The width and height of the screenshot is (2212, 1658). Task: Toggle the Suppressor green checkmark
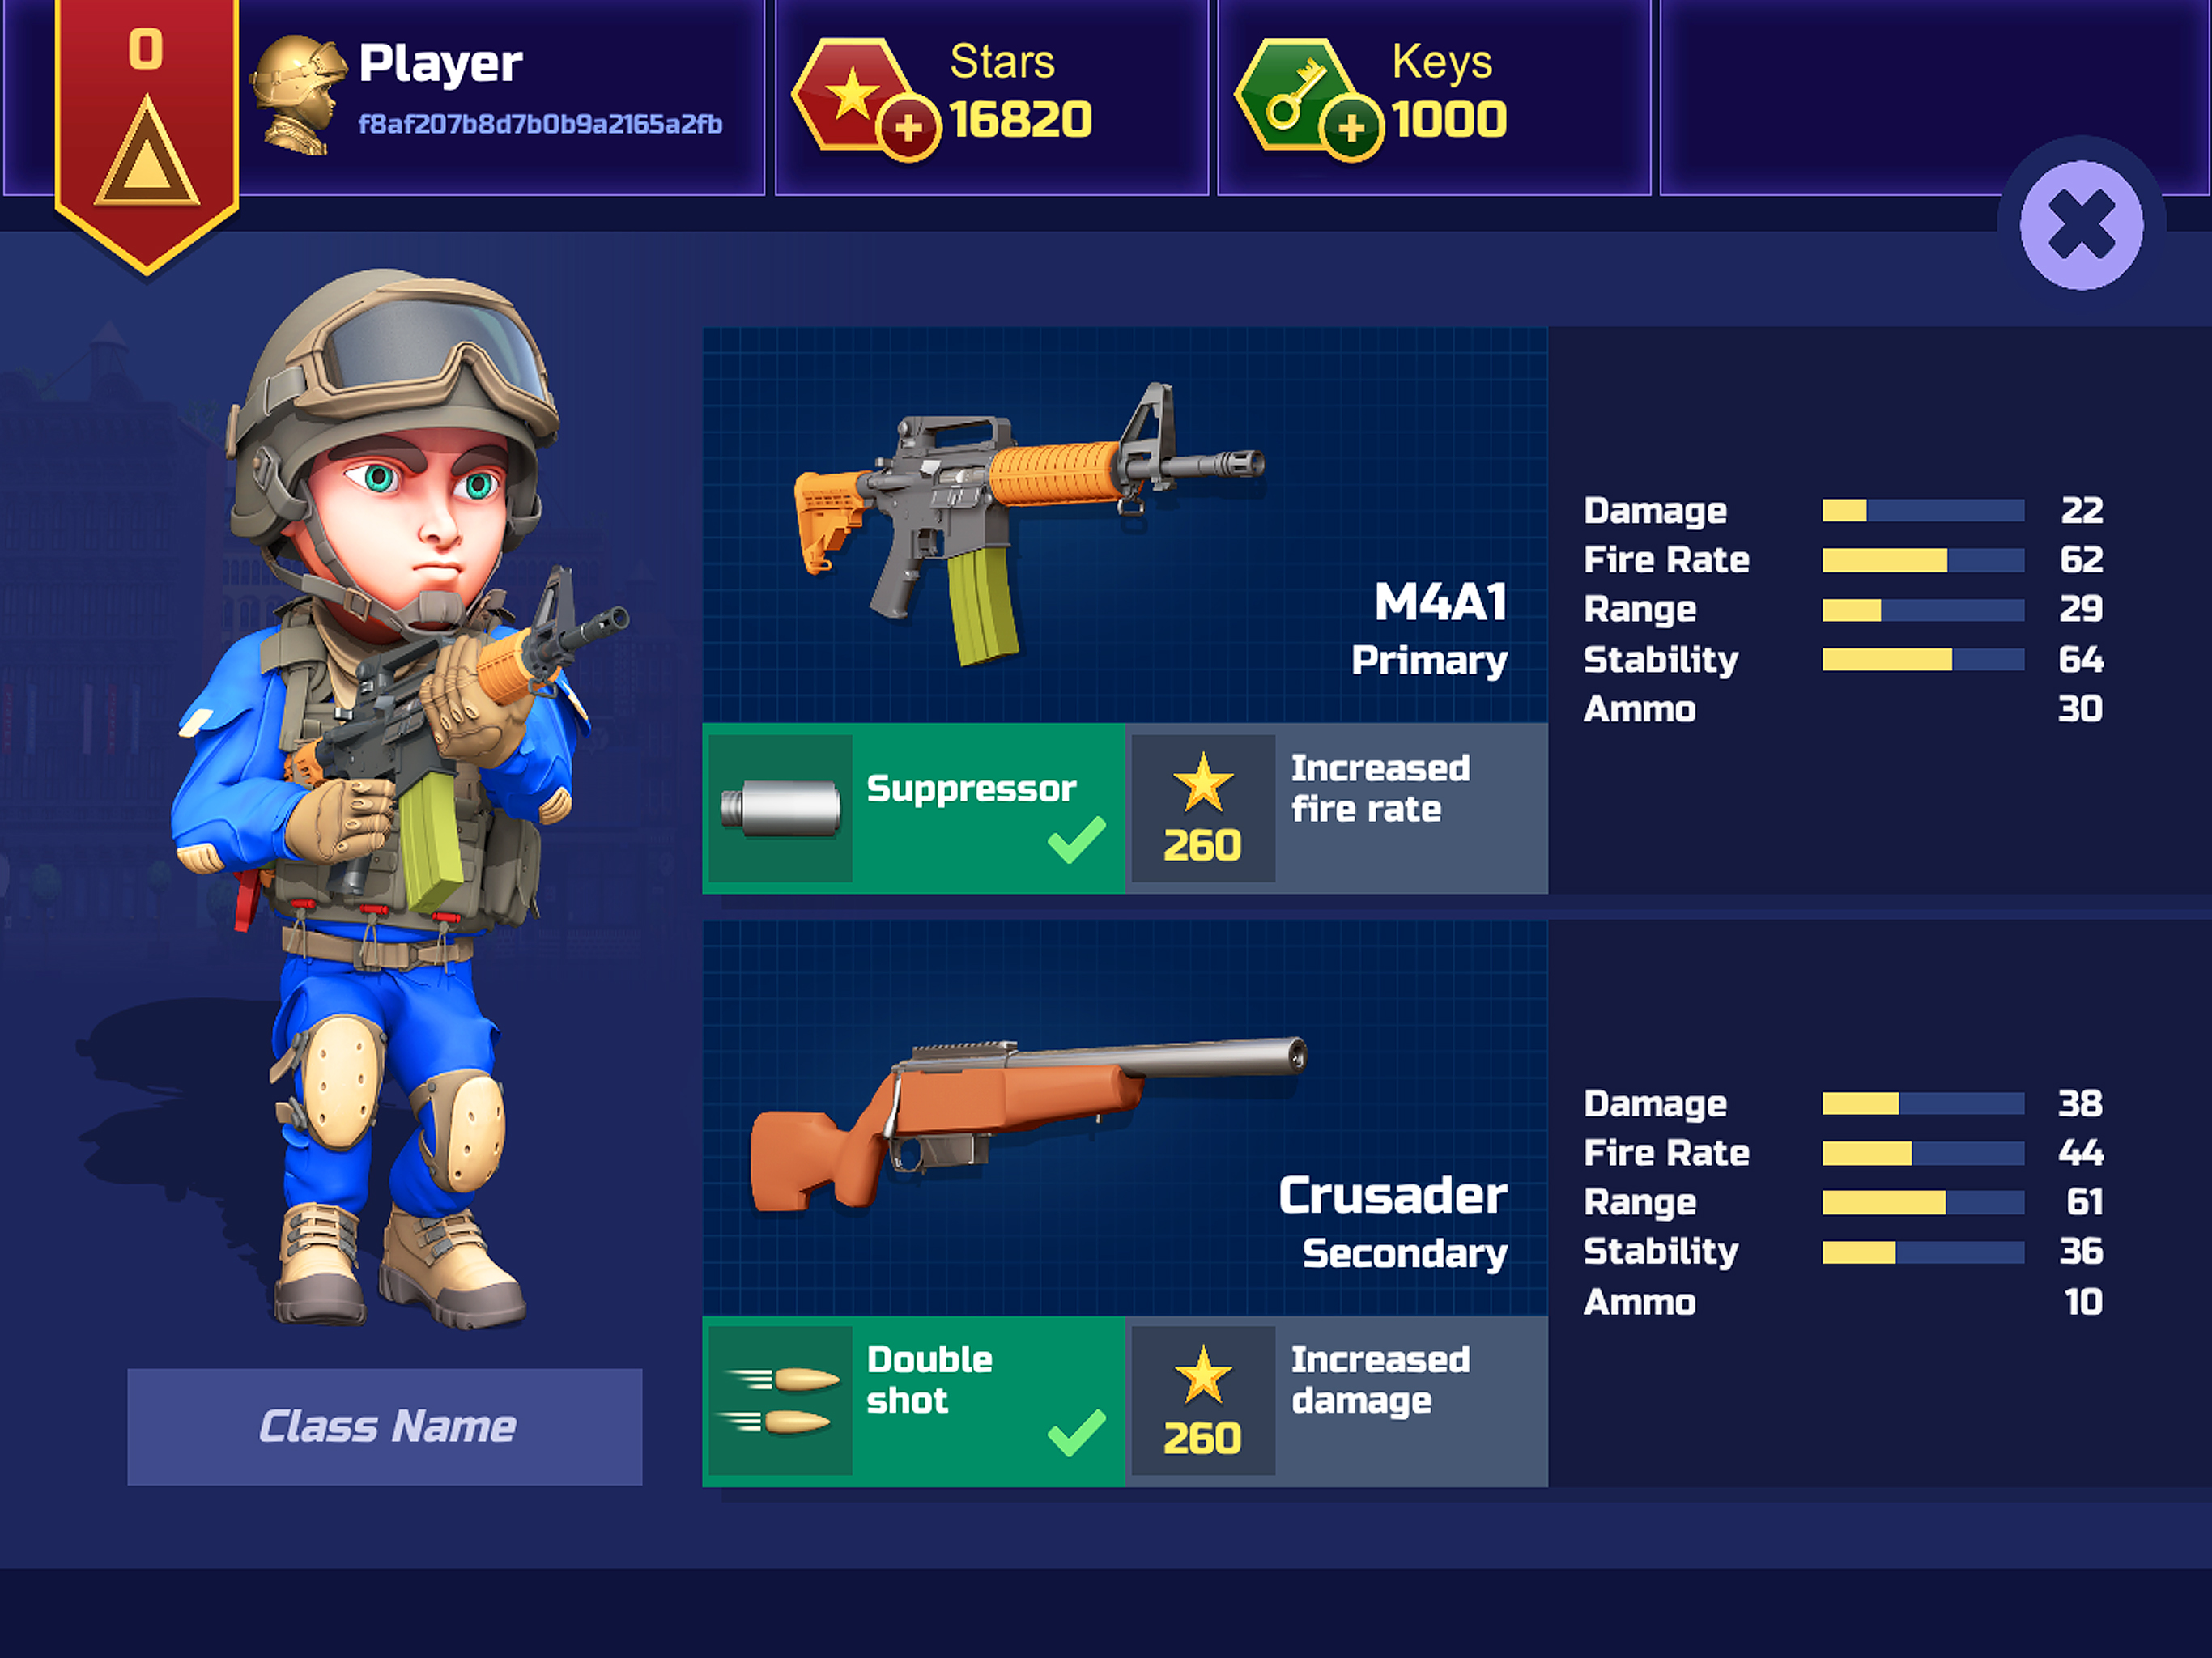pos(1076,840)
